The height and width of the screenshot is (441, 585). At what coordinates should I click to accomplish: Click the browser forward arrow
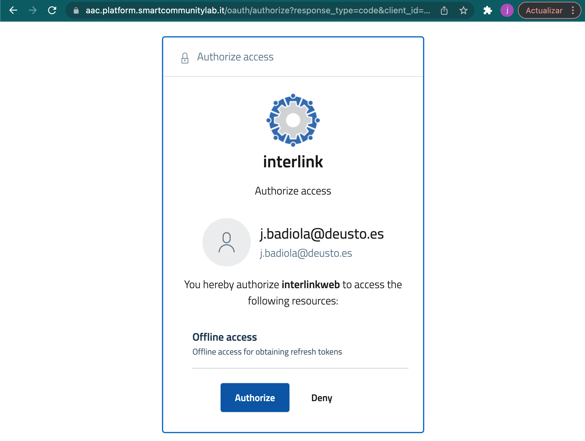(33, 11)
